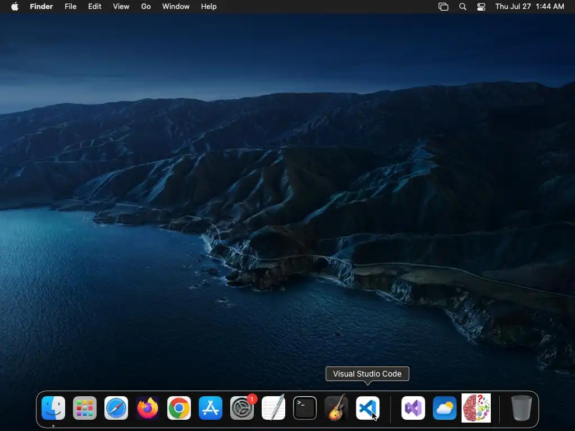Launch GarageBand guitar icon
The width and height of the screenshot is (575, 431).
coord(336,409)
